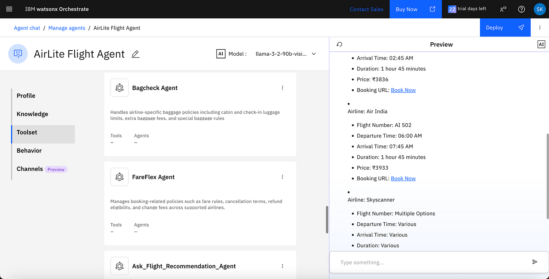Click the FareFlex Agent card icon
The image size is (549, 279).
click(120, 177)
